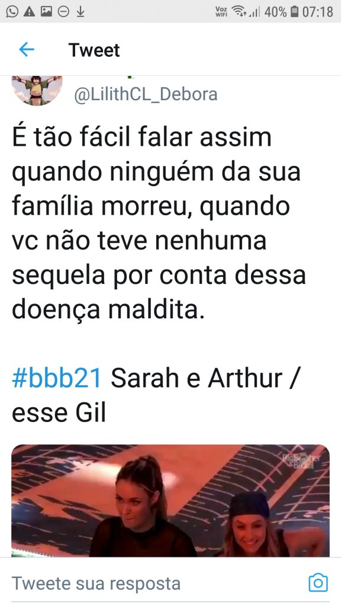Screen dimensions: 341x607
Task: Open the camera icon in reply bar
Action: coord(318,583)
